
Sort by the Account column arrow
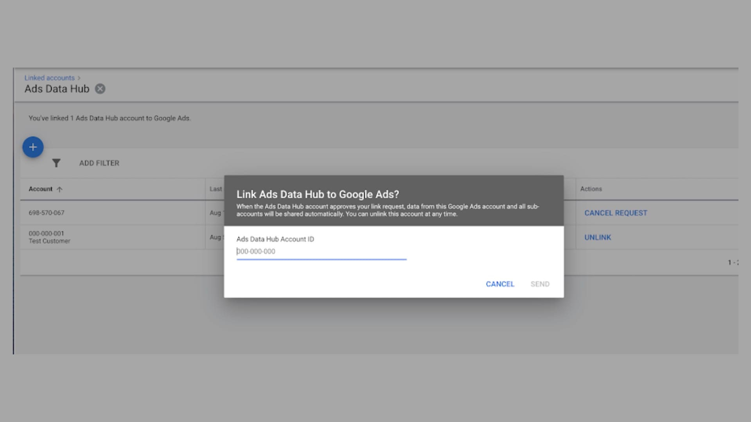click(59, 189)
